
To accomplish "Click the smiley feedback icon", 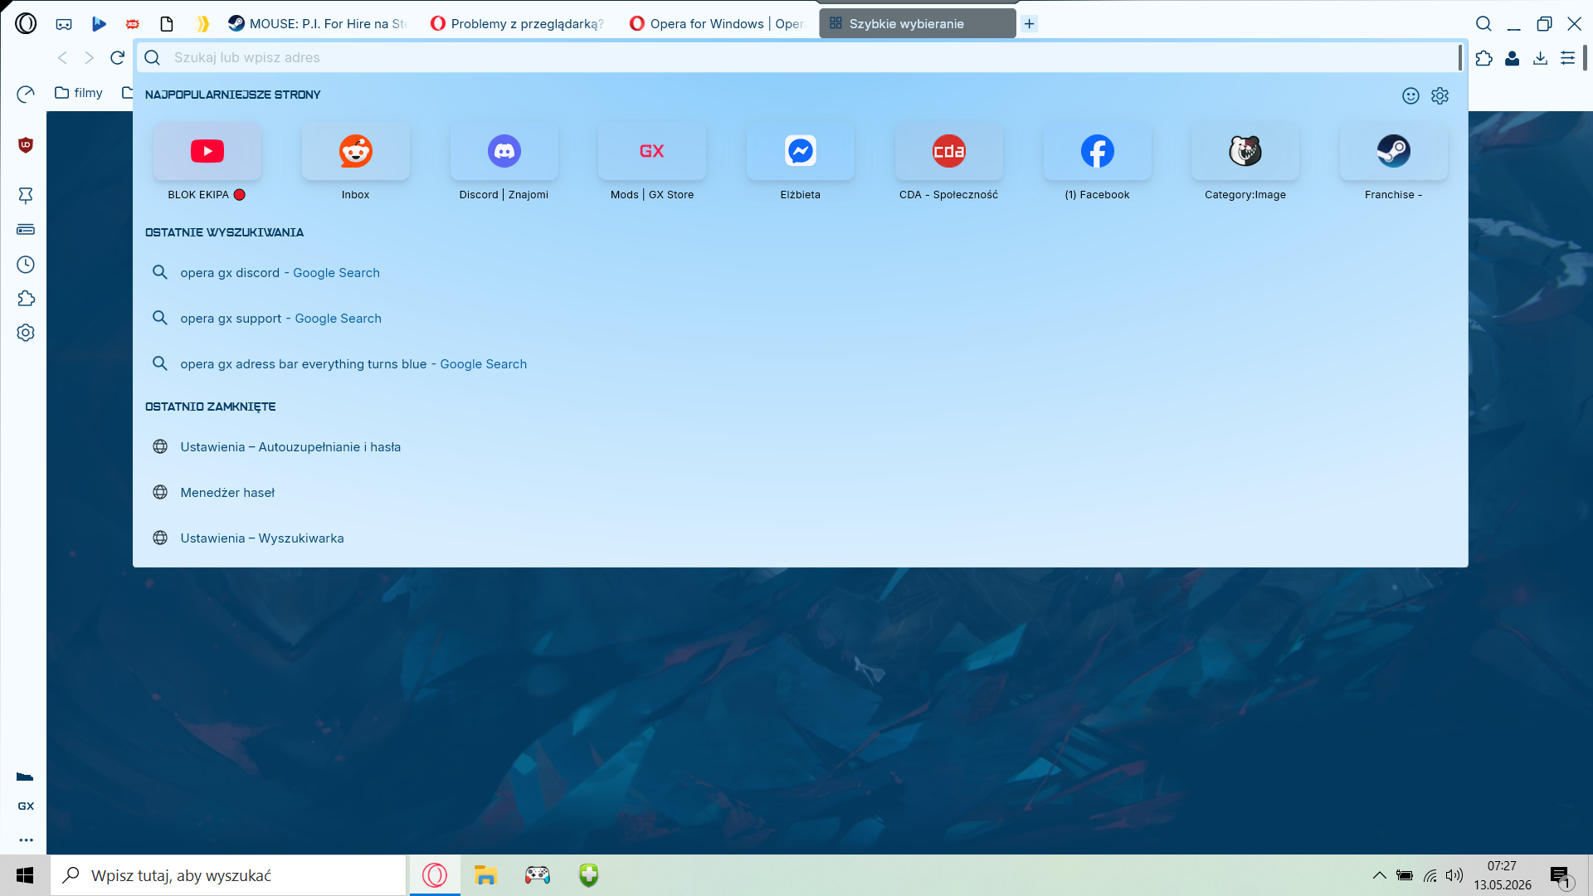I will point(1410,96).
